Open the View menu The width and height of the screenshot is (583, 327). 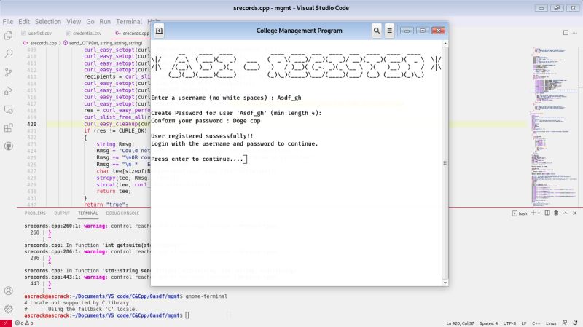pos(74,22)
